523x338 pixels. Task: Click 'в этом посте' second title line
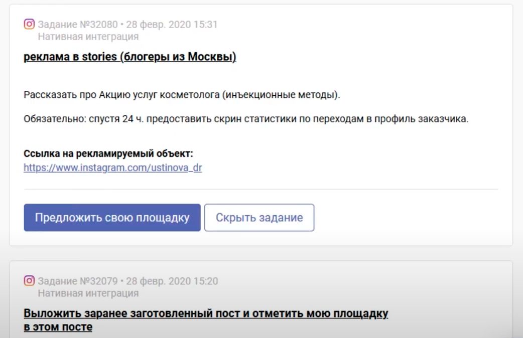pos(58,327)
